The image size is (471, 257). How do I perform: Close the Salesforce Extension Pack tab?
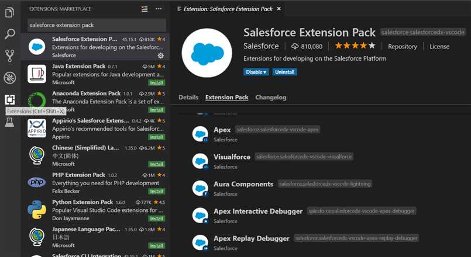(279, 9)
